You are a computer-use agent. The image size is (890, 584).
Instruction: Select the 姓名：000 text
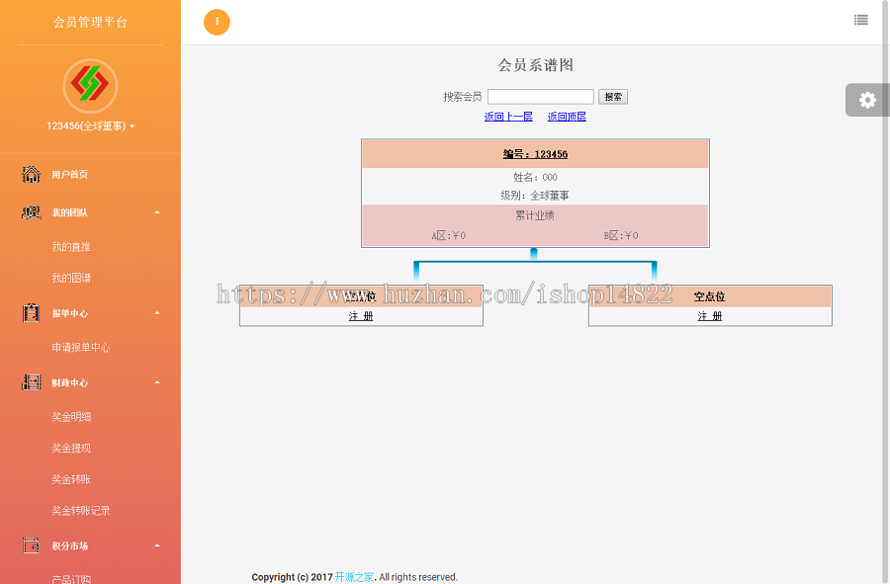[x=535, y=178]
